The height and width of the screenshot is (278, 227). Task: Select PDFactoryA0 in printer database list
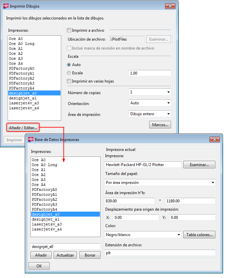(66, 190)
